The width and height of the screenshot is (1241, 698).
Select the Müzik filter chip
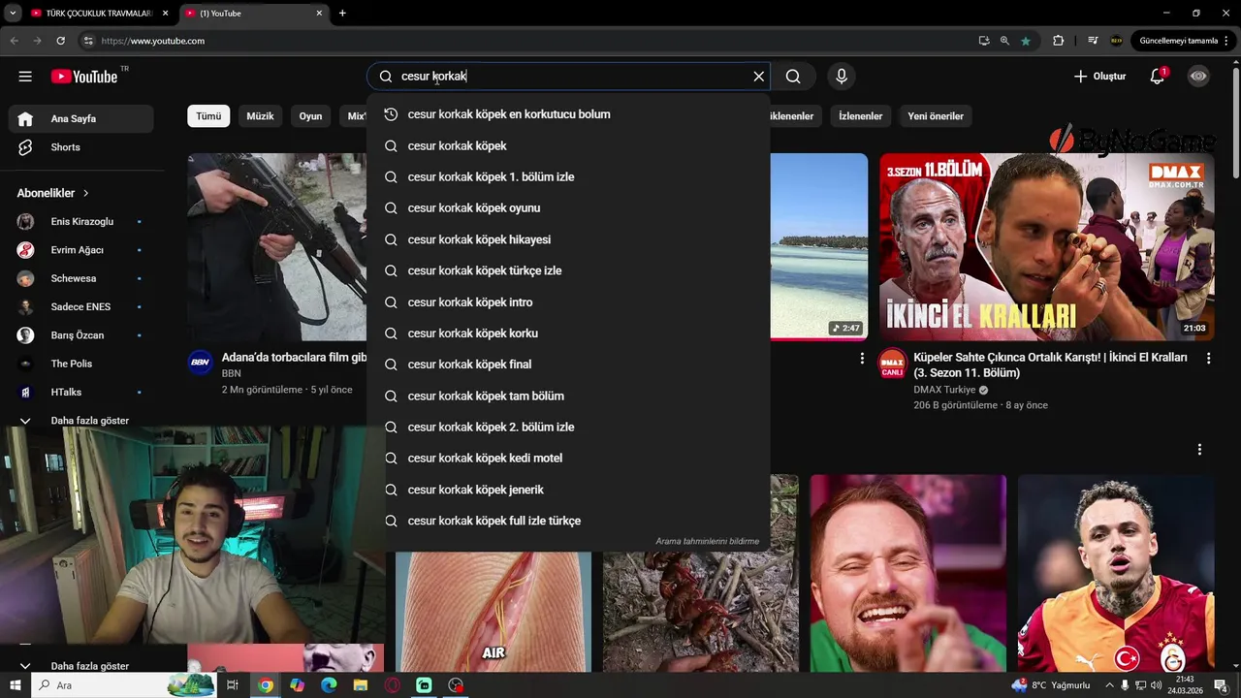(260, 116)
